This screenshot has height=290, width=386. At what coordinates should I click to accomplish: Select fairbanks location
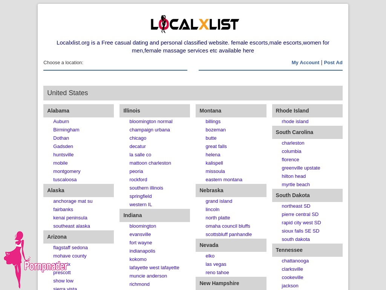[63, 209]
